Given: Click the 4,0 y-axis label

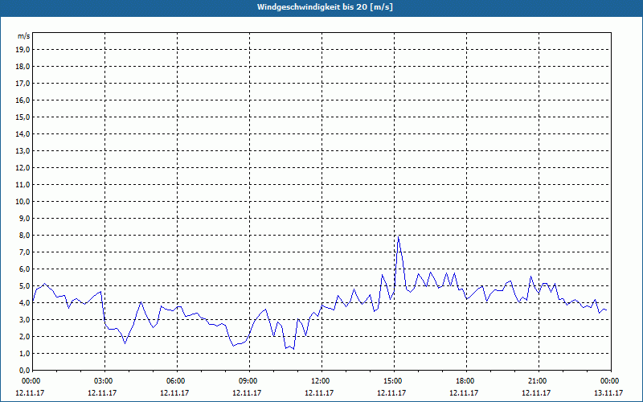Looking at the screenshot, I should click(x=24, y=303).
